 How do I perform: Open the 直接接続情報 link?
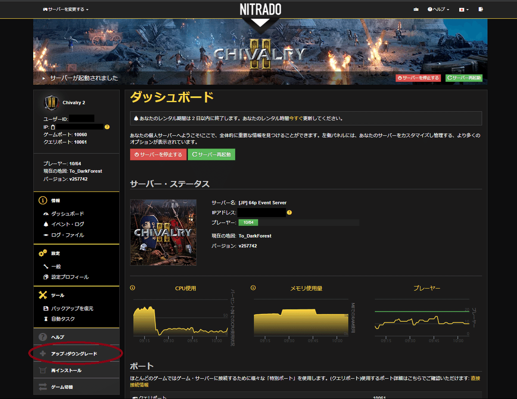[x=305, y=381]
